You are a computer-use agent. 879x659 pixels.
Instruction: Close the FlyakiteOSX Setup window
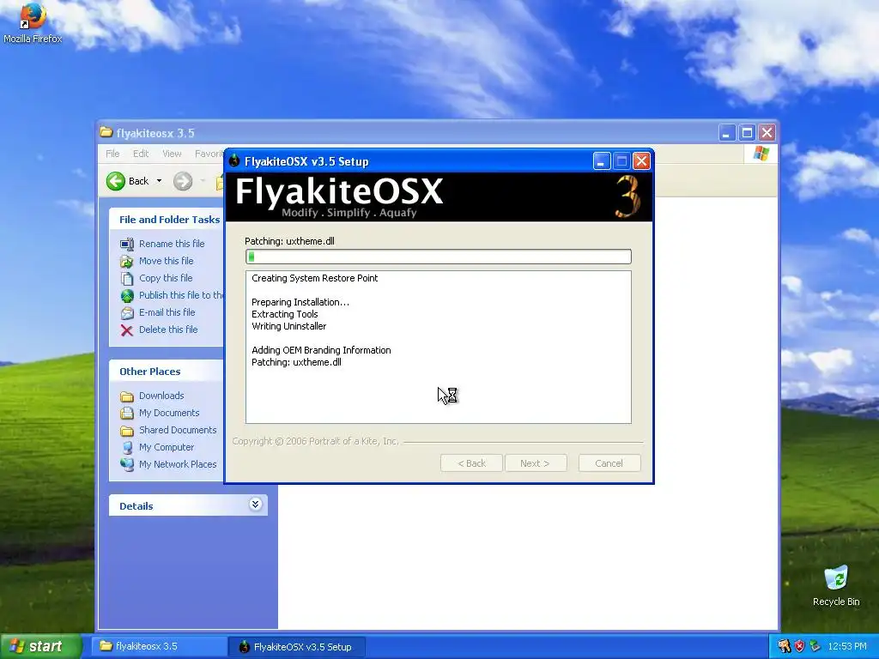(x=641, y=161)
